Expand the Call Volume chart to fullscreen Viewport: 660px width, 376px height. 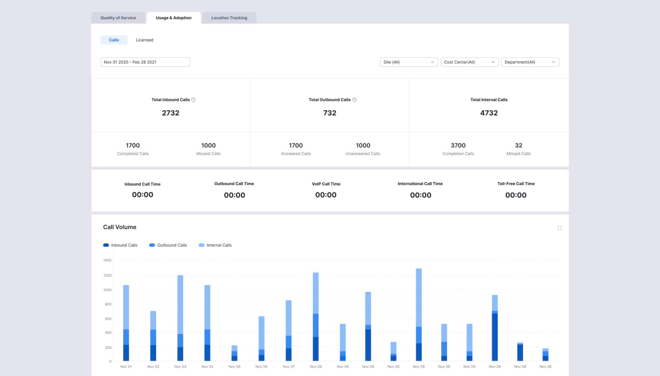pos(559,228)
